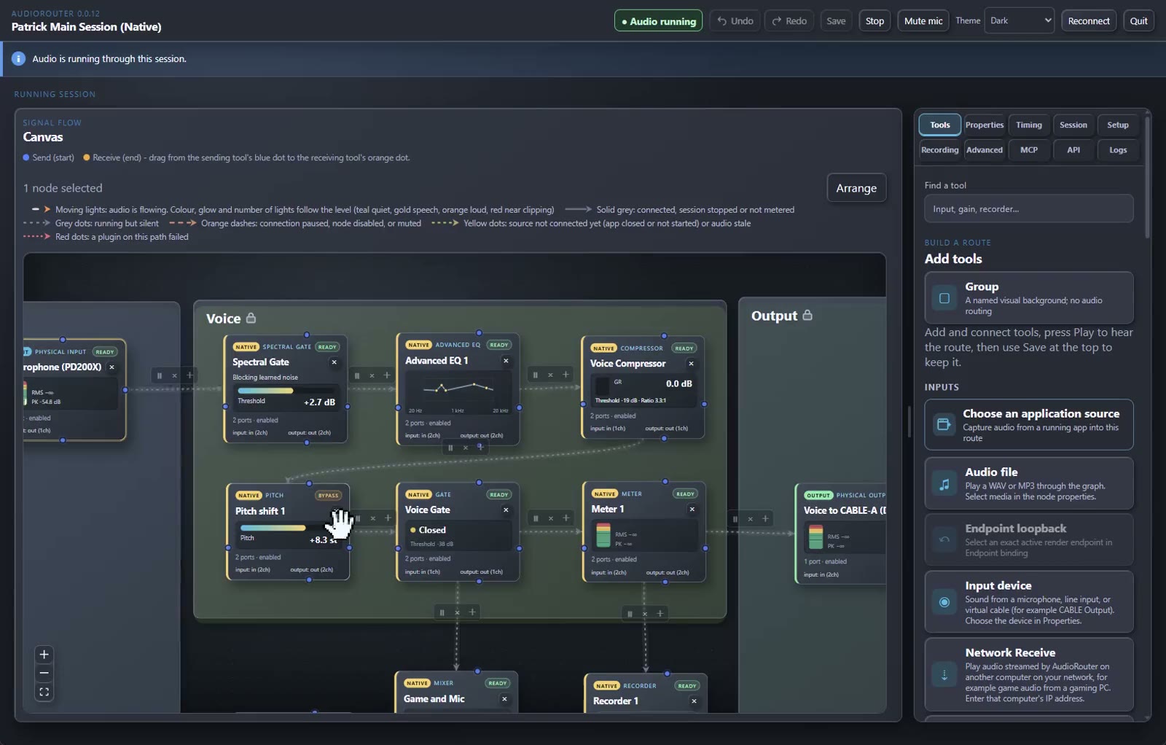Open the Timing tab
Screen dimensions: 1166x745
coord(1029,125)
